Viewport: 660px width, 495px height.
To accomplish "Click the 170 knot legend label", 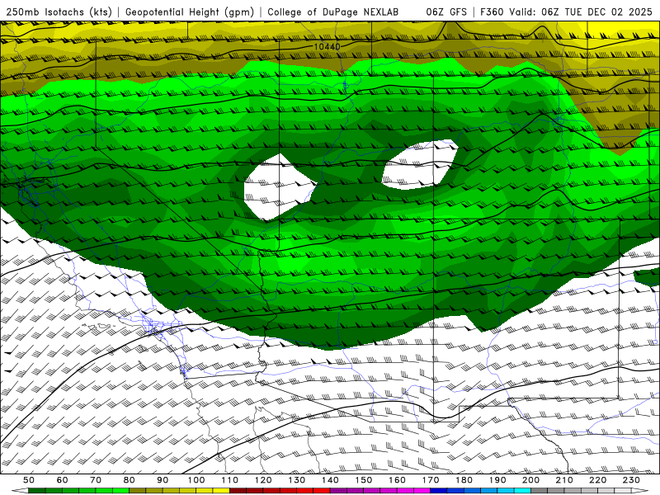I will [431, 480].
